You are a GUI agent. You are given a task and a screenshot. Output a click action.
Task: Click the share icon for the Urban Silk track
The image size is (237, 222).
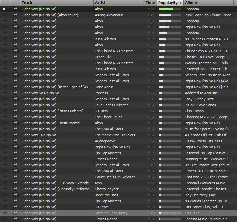pyautogui.click(x=15, y=57)
